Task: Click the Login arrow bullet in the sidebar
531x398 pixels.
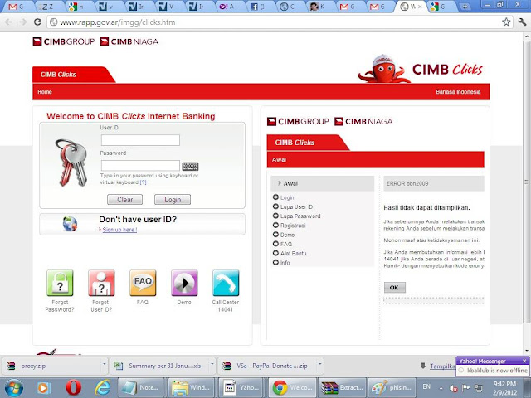Action: 275,197
